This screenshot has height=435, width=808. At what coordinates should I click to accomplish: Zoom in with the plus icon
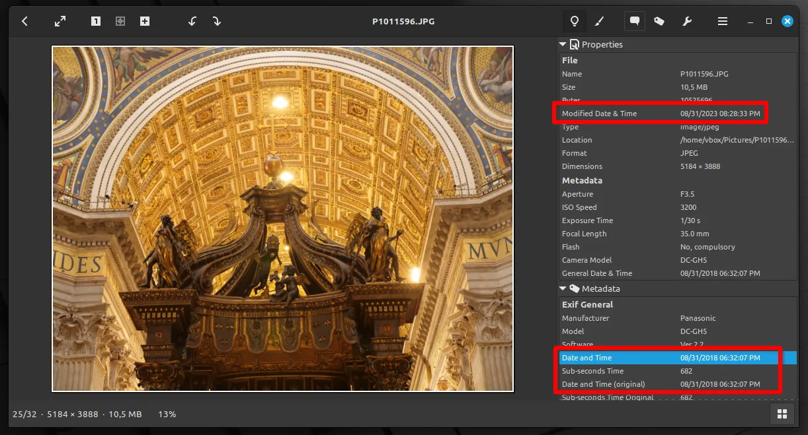[145, 20]
